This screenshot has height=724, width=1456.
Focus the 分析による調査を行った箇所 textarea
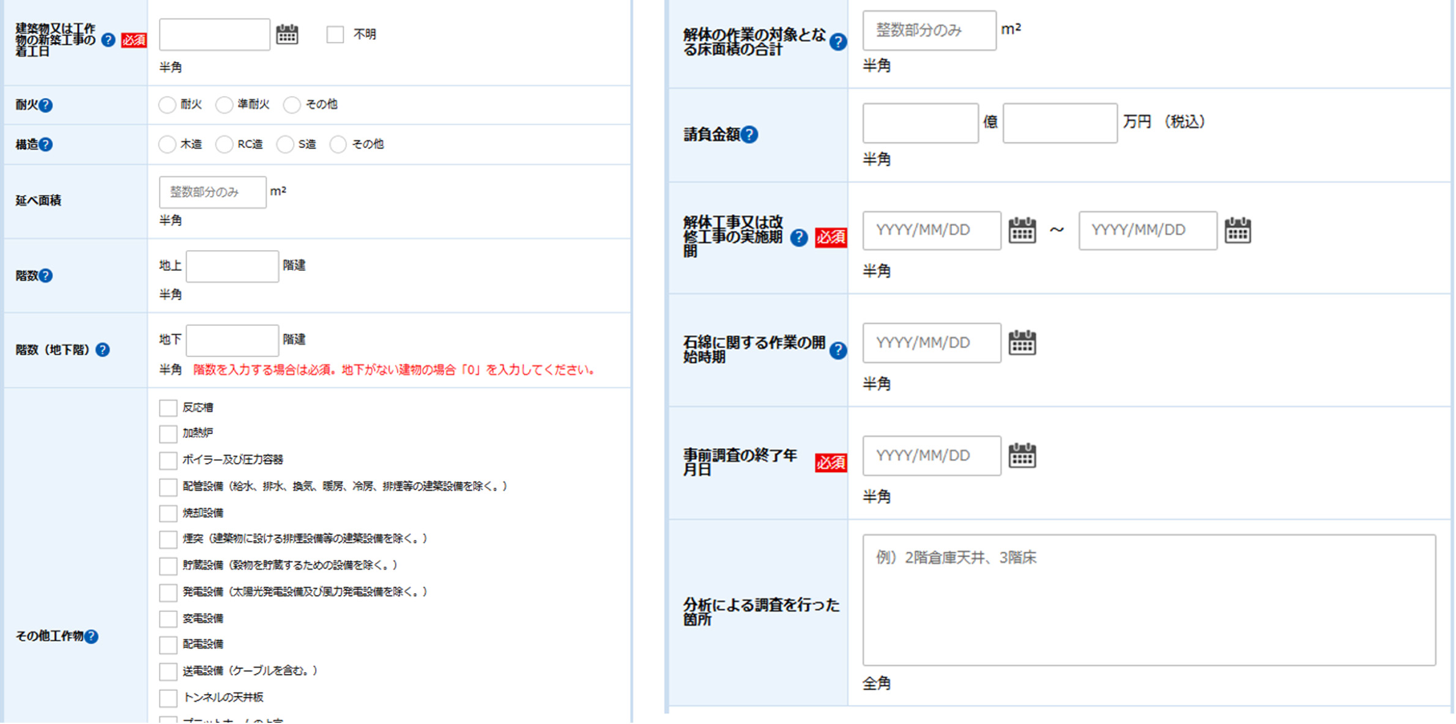tap(1148, 599)
